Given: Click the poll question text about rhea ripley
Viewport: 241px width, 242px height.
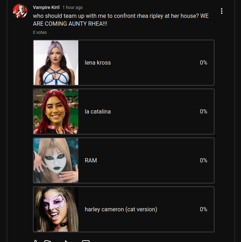Looking at the screenshot, I should [121, 20].
